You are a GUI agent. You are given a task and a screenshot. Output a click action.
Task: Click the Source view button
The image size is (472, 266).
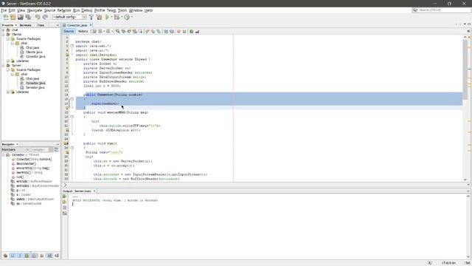[x=69, y=31]
